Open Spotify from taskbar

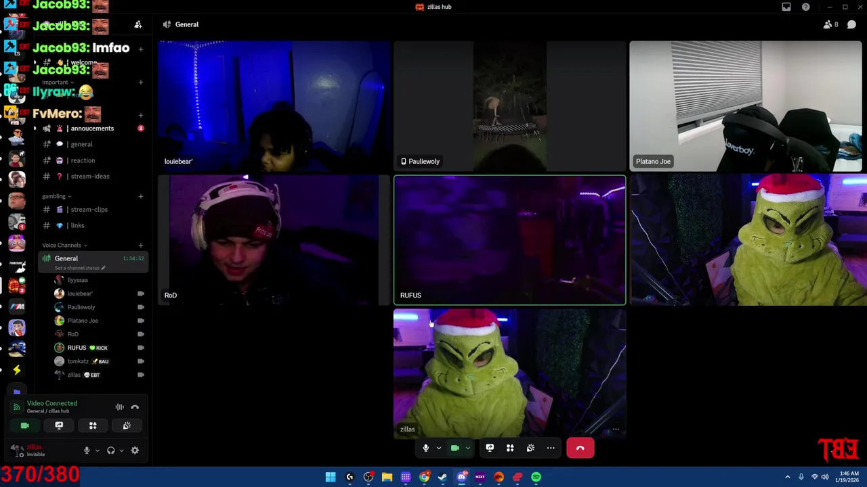coord(536,477)
